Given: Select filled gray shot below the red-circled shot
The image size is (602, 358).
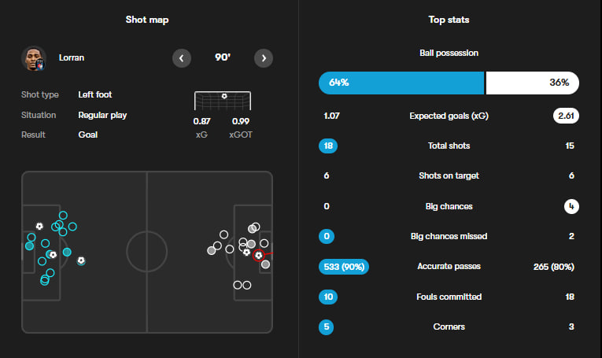Looking at the screenshot, I should [265, 265].
